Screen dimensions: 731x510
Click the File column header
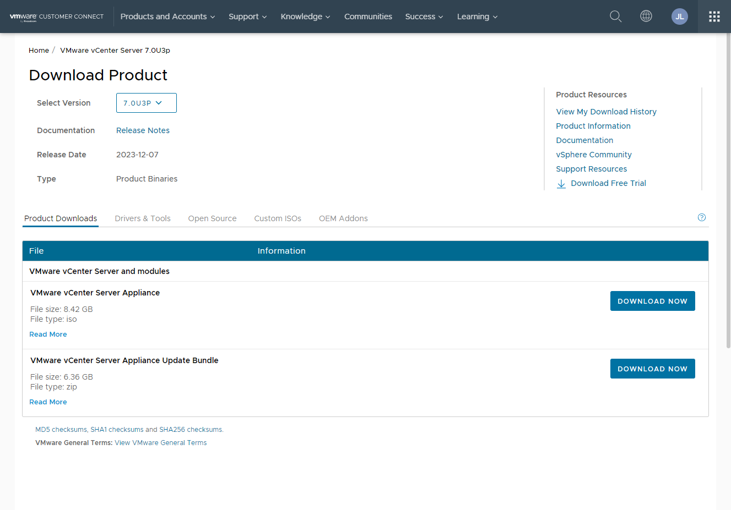pos(36,251)
